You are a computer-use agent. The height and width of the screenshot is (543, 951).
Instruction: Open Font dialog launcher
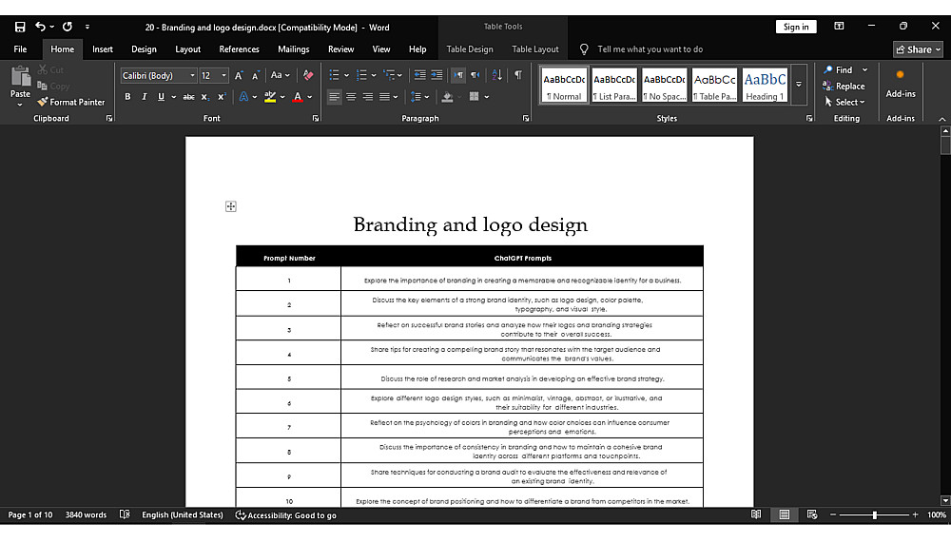coord(316,118)
